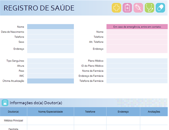Select the emergency contact Endereço field
Image resolution: width=169 pixels, height=130 pixels.
pyautogui.click(x=137, y=49)
